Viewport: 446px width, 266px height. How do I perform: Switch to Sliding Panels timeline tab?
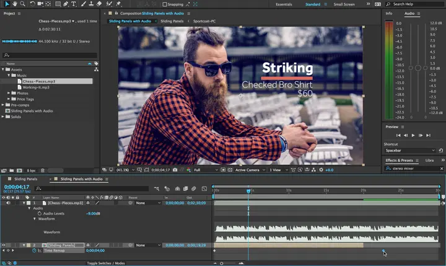pos(25,179)
